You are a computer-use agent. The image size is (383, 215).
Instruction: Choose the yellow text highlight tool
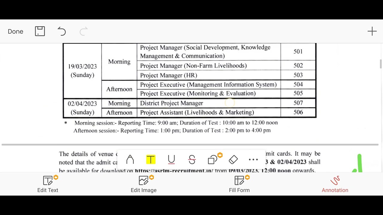pos(151,160)
